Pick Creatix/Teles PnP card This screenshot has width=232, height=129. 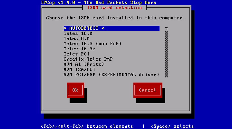(x=111, y=59)
